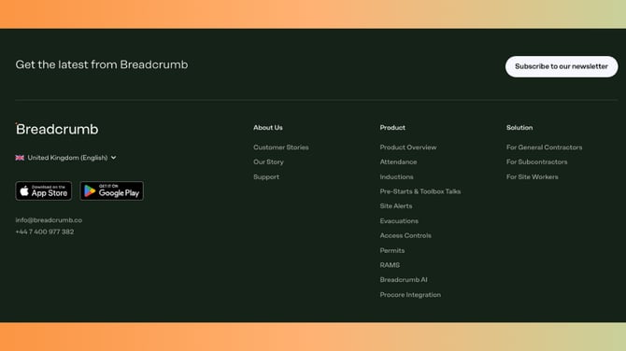Open the Customer Stories link
Screen dimensions: 626x351
point(281,147)
